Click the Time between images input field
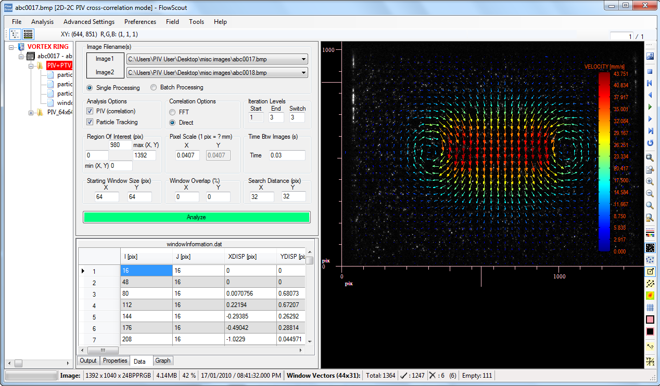660x386 pixels. click(287, 155)
